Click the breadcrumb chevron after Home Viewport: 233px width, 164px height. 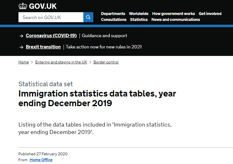click(32, 62)
